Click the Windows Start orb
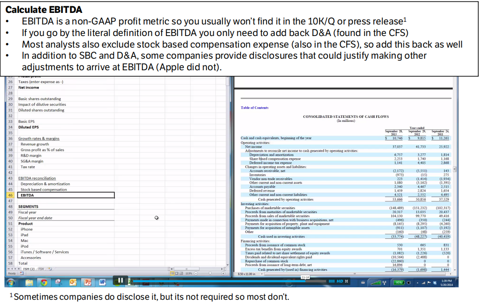Image resolution: width=480 pixels, height=306 pixels. [11, 282]
